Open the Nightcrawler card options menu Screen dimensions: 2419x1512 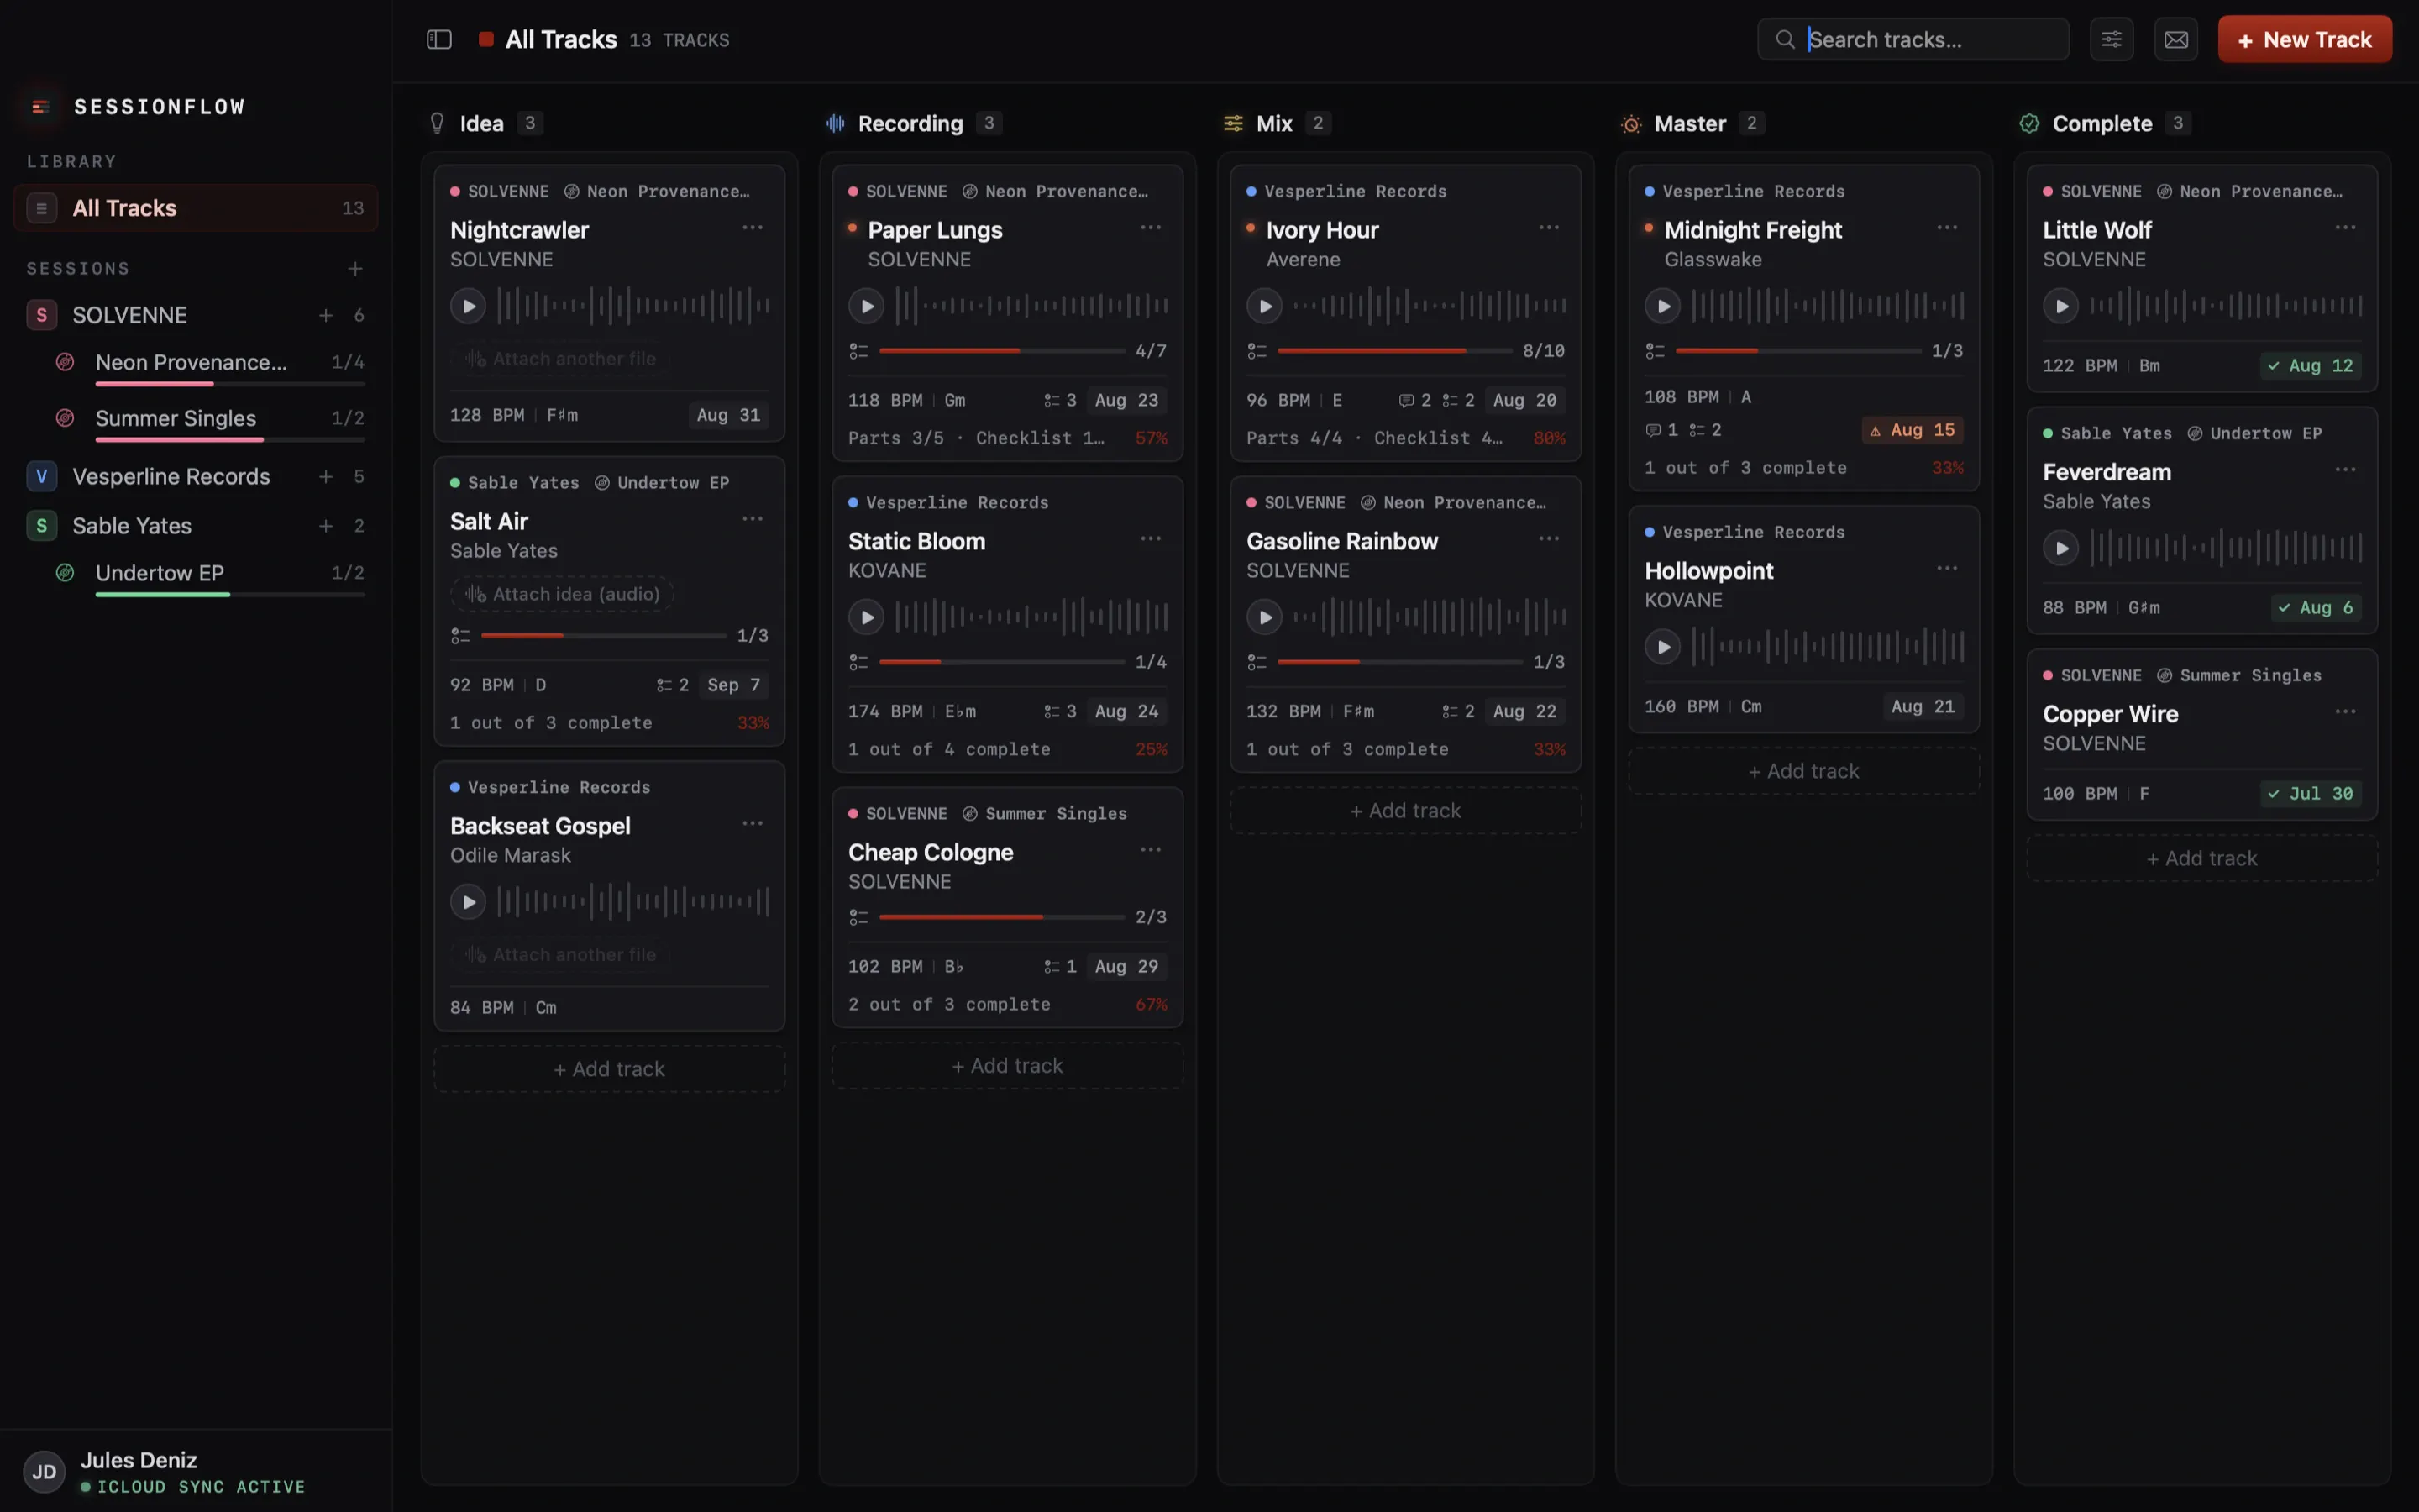752,227
